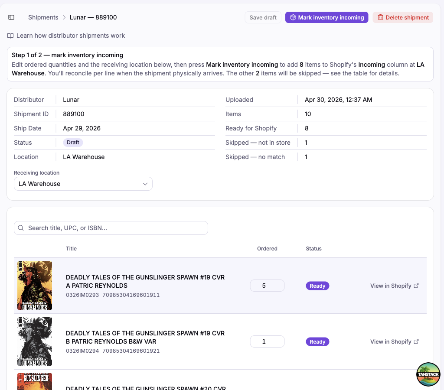Click the CVR B B&W variant cover thumbnail
Image resolution: width=444 pixels, height=390 pixels.
[35, 341]
